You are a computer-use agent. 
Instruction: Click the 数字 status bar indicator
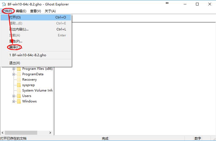coord(198,138)
